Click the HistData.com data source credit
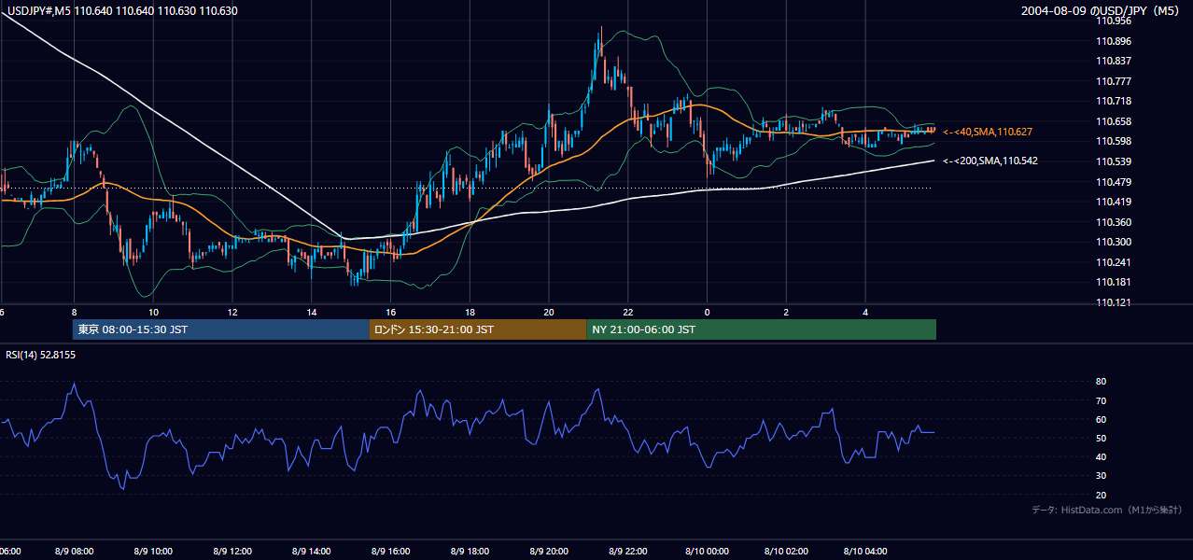The height and width of the screenshot is (560, 1193). click(x=1107, y=510)
